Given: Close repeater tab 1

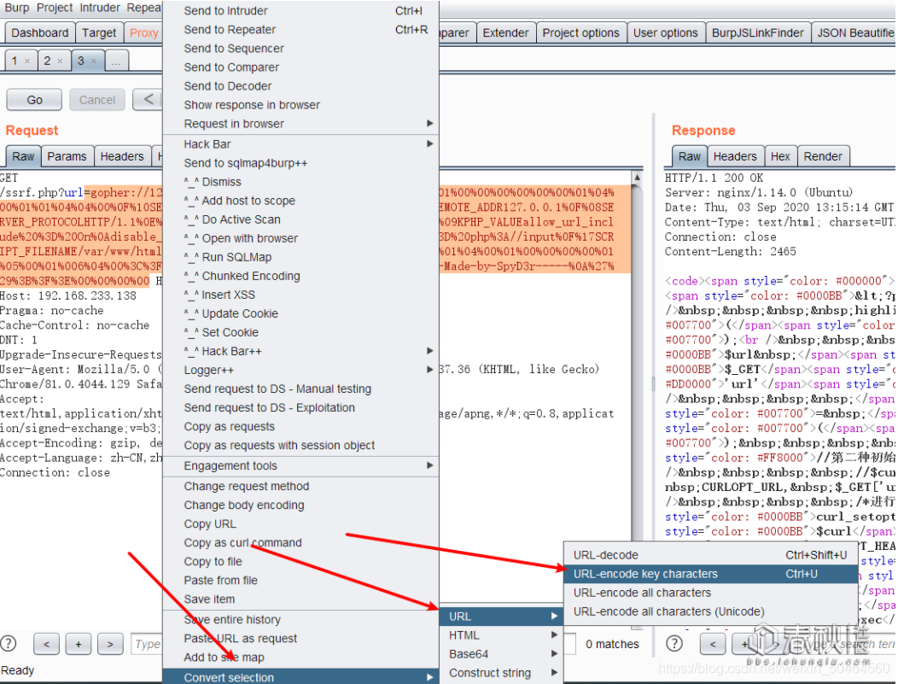Looking at the screenshot, I should [x=27, y=61].
